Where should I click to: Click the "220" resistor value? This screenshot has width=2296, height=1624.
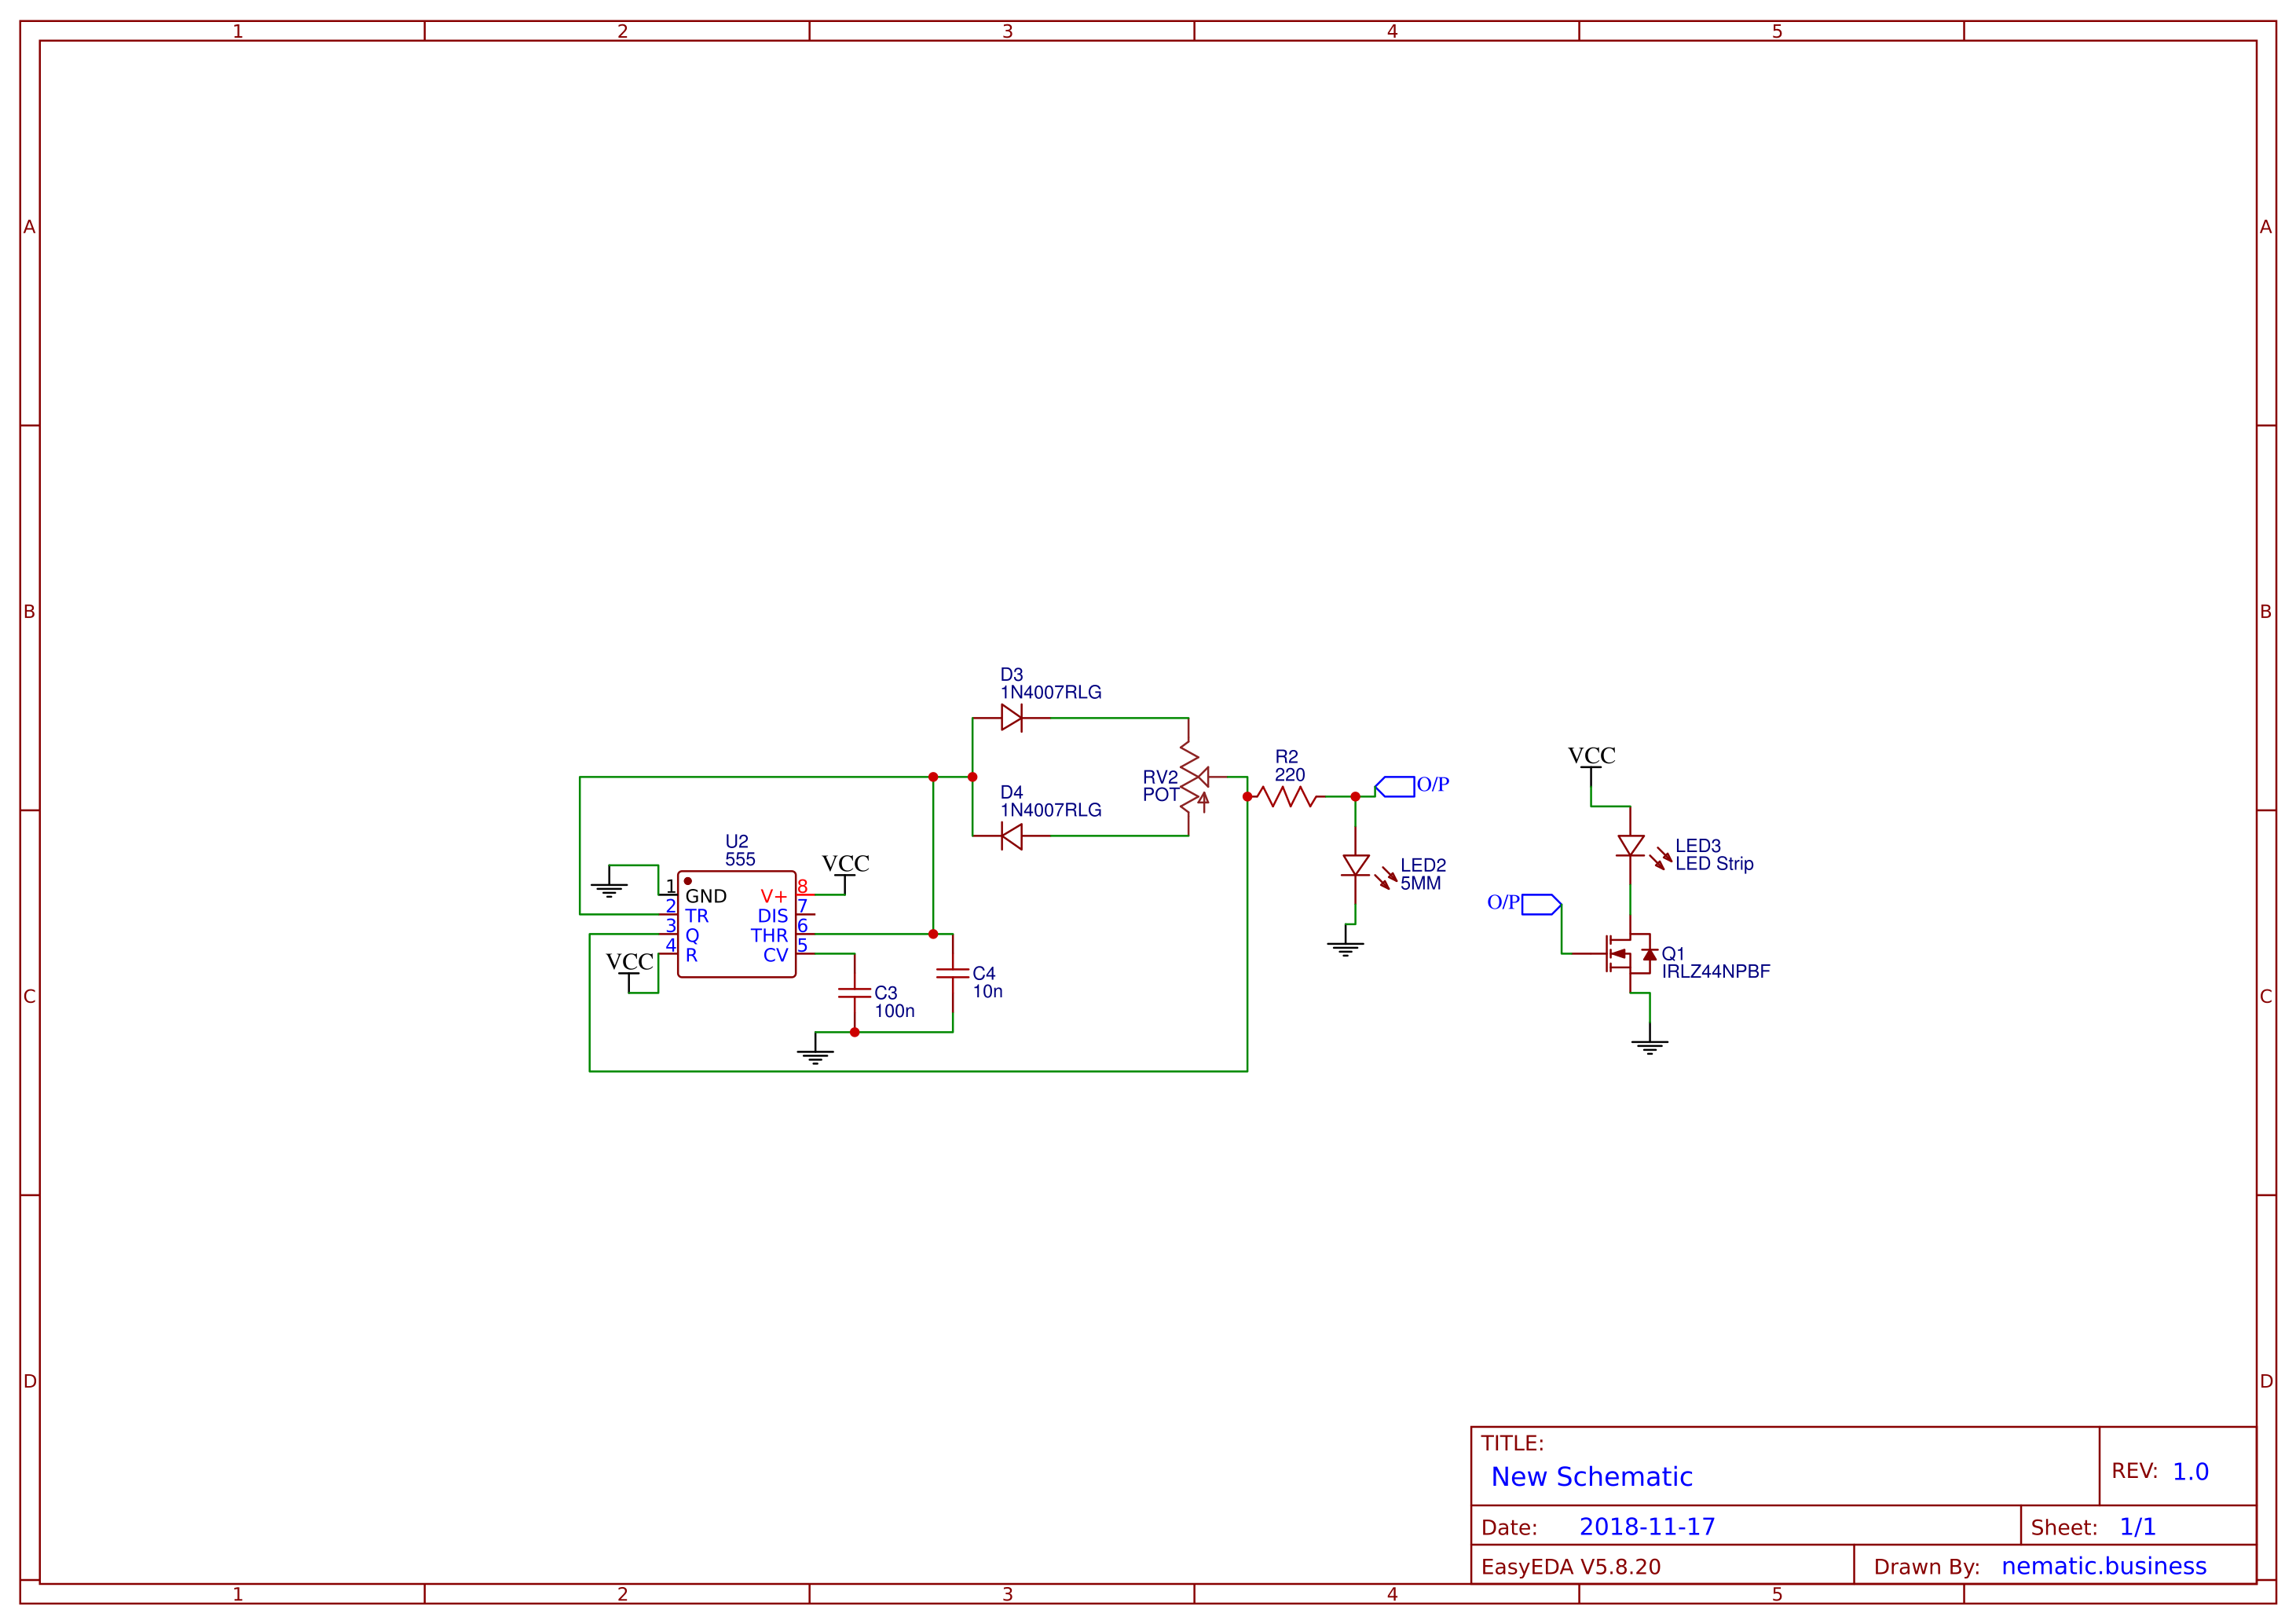click(1290, 775)
